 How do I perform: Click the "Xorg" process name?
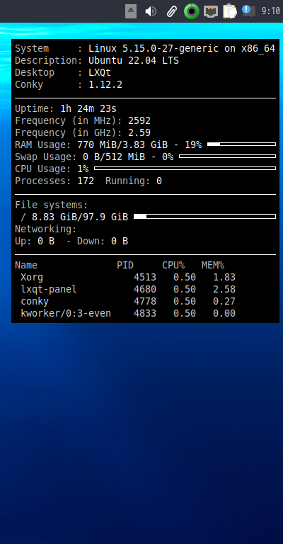(32, 278)
